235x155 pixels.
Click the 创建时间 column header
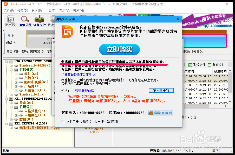pos(220,71)
